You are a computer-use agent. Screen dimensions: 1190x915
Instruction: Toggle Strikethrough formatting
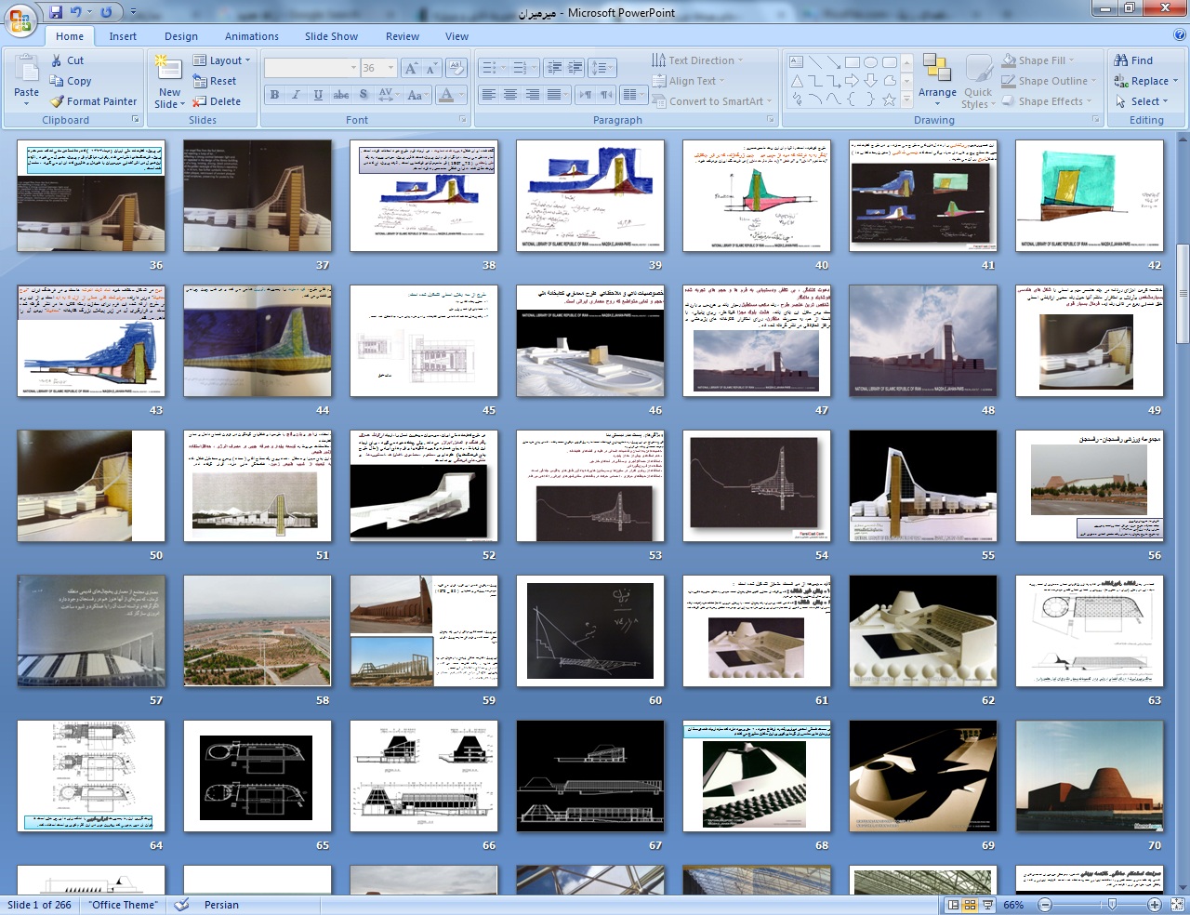coord(341,95)
